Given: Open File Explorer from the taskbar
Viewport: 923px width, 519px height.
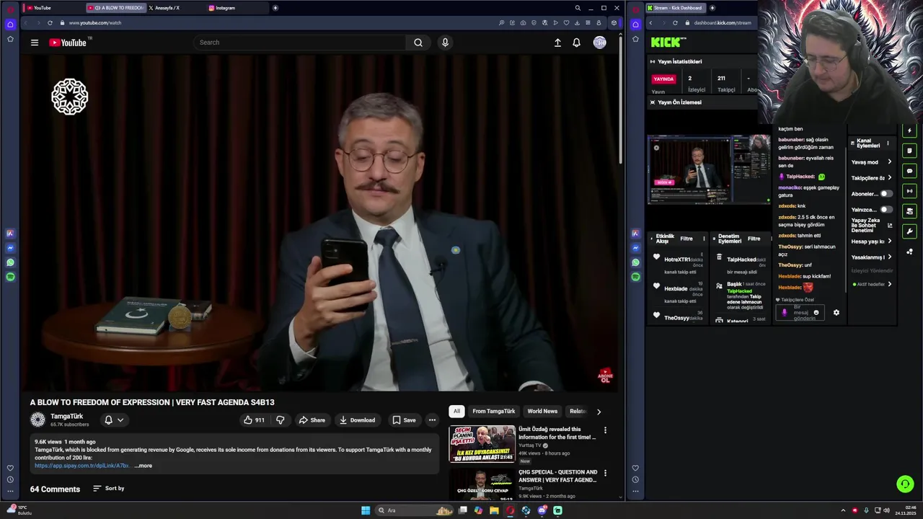Looking at the screenshot, I should pyautogui.click(x=494, y=510).
